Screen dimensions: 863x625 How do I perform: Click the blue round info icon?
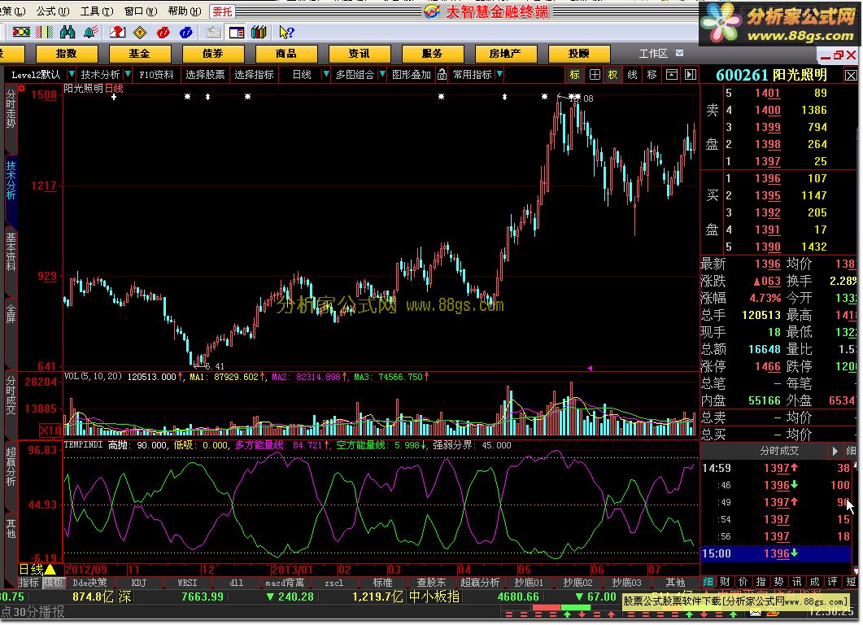(186, 33)
